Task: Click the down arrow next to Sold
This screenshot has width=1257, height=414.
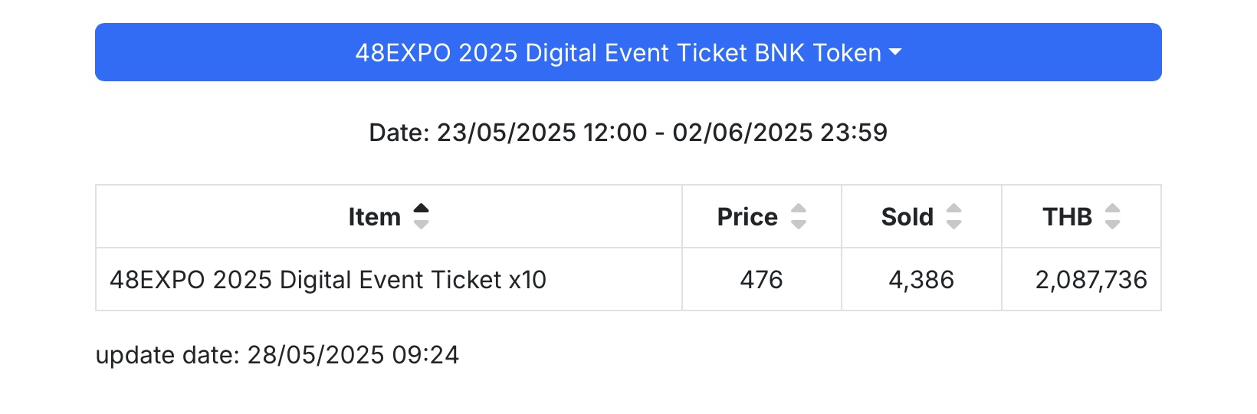Action: [954, 224]
